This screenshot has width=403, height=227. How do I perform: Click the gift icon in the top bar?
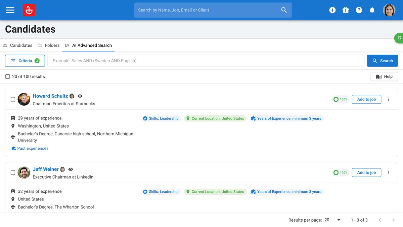(346, 10)
